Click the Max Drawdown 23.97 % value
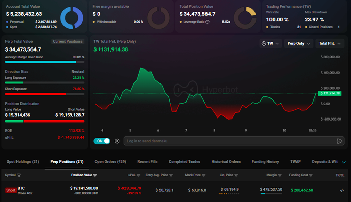351x202 pixels. coord(314,20)
